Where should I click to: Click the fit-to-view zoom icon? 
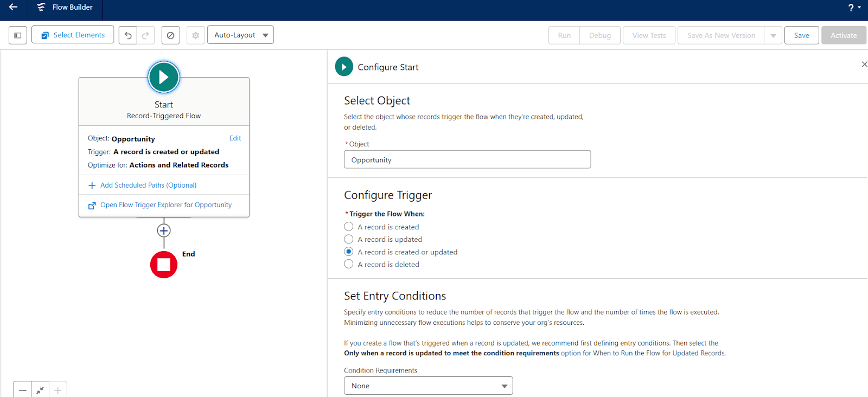(x=40, y=390)
